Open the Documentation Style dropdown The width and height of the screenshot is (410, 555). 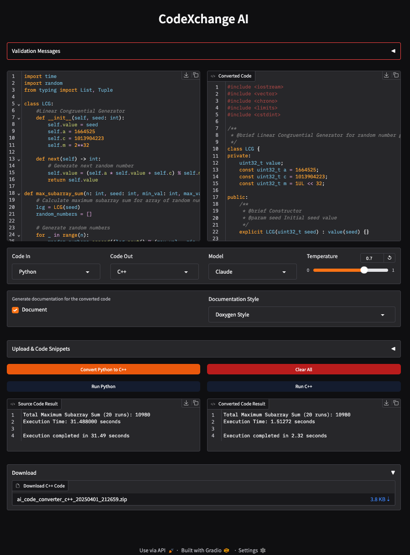click(x=302, y=315)
